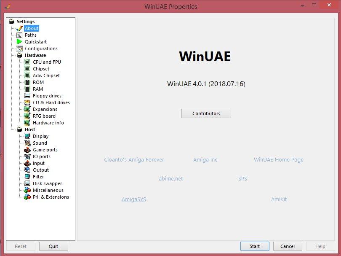This screenshot has width=341, height=256.
Task: Open IO ports page
Action: tap(42, 156)
